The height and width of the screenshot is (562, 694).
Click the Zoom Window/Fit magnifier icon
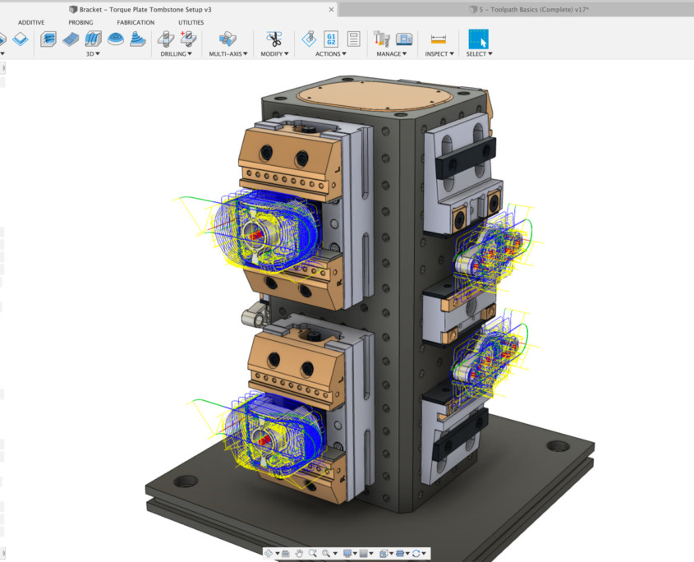click(x=326, y=553)
